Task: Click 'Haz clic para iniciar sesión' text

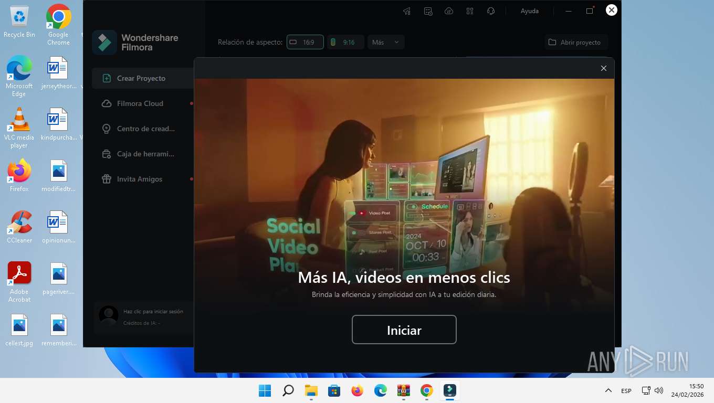Action: (153, 311)
